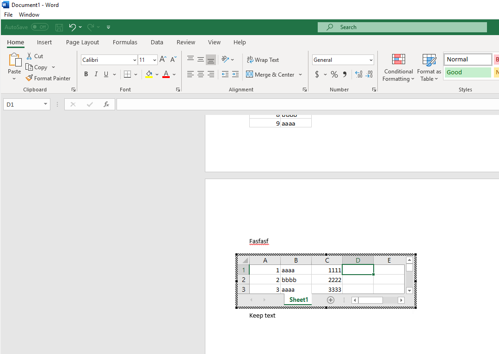Open Clipboard dialog launcher
Viewport: 499px width, 354px height.
point(74,90)
